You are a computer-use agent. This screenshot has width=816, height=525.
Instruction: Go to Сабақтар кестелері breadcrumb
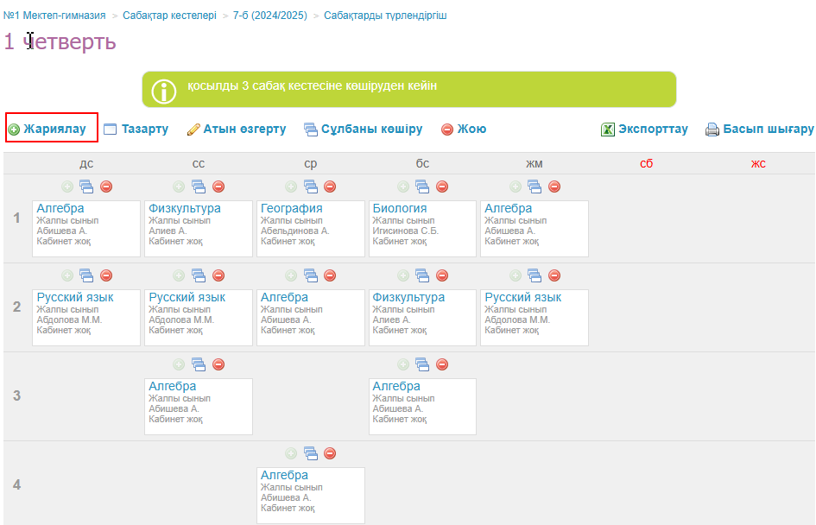point(169,16)
